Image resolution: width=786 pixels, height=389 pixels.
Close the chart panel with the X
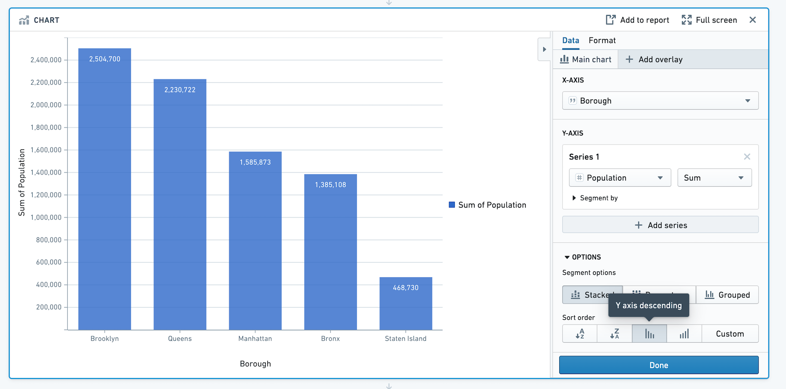[753, 20]
